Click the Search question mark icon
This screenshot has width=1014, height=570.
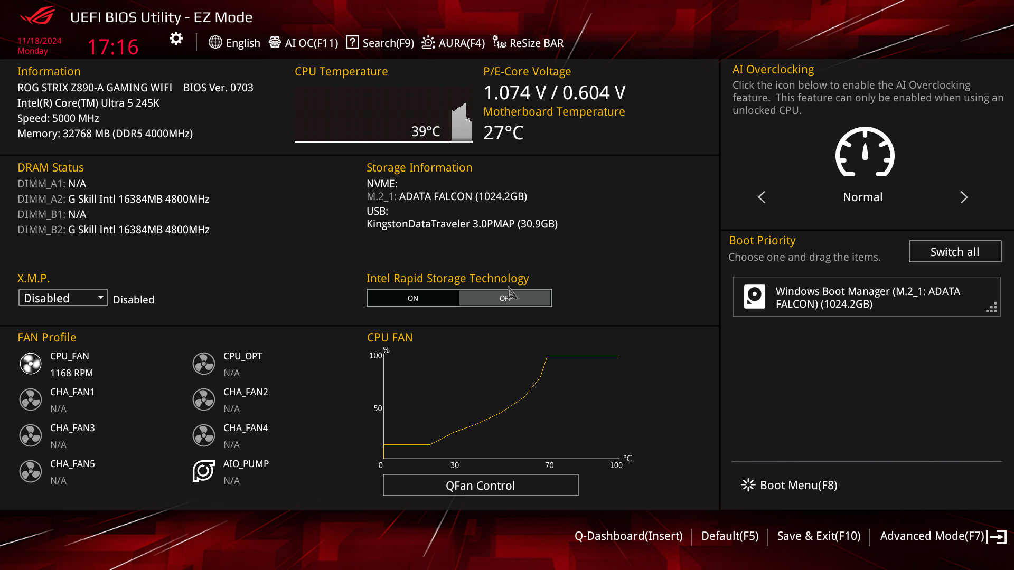[x=352, y=42]
